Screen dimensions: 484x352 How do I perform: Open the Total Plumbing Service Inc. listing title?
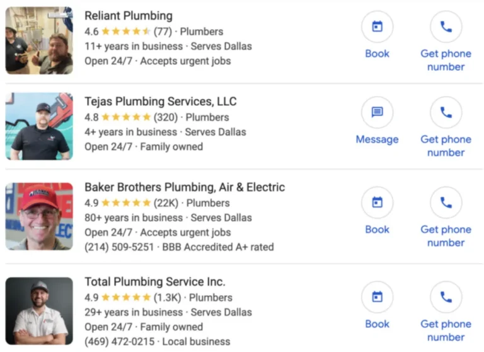(154, 282)
